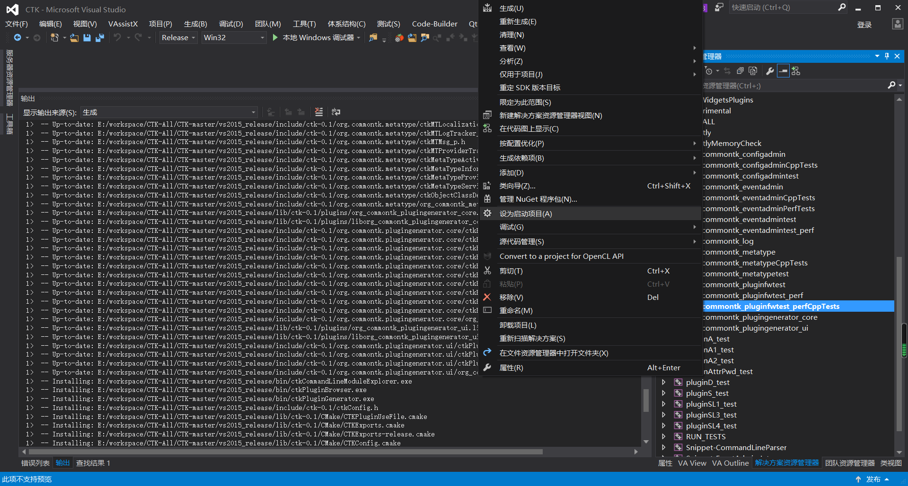
Task: Toggle Preview Selected Items in Solution Explorer
Action: tap(783, 71)
